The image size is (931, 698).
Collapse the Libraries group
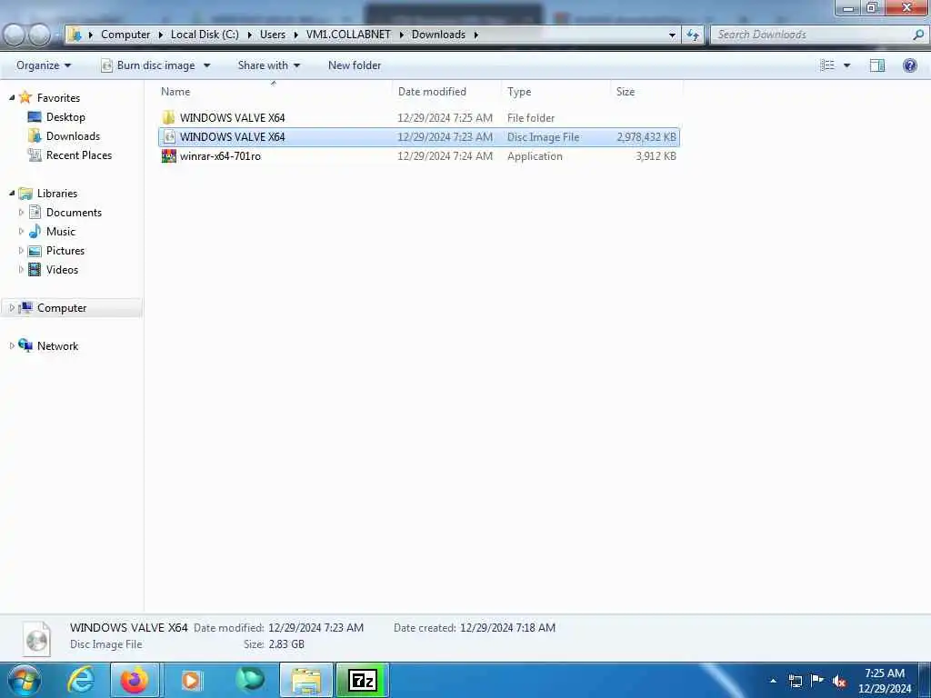12,193
